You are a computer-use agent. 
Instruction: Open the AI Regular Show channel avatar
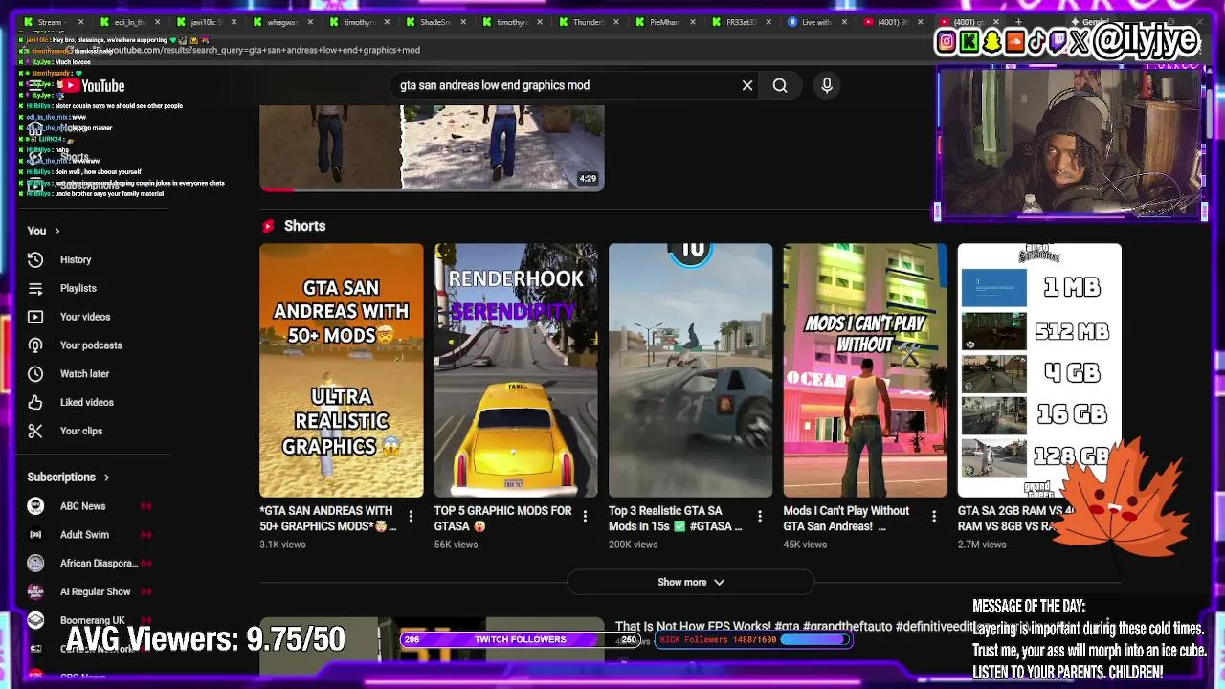click(35, 591)
